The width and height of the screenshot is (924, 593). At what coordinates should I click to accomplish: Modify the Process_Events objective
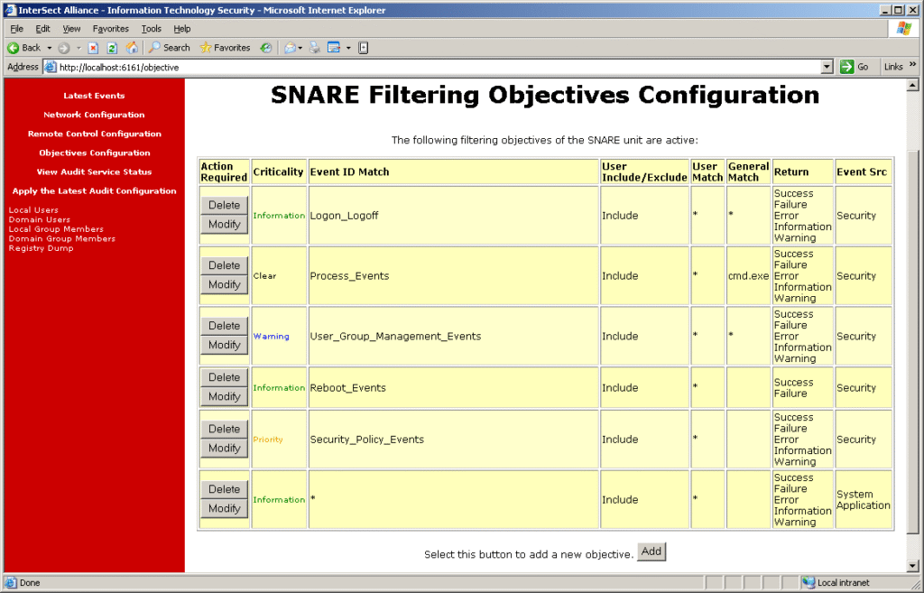(224, 284)
